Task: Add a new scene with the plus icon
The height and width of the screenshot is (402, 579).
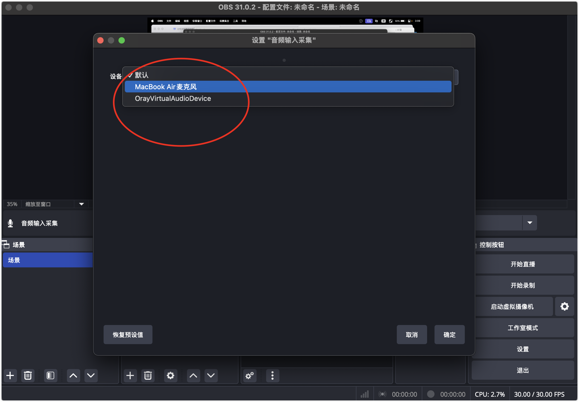Action: click(10, 375)
